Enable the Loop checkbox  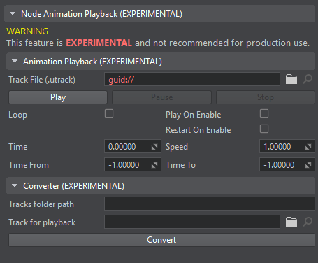[x=109, y=113]
